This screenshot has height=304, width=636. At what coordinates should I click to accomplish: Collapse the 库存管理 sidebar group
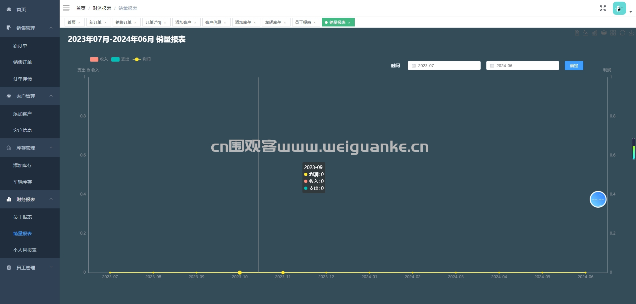point(30,148)
